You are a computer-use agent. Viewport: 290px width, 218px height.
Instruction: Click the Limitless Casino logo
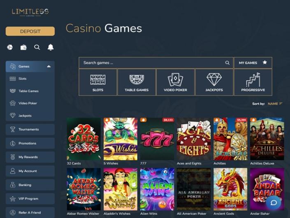point(30,12)
